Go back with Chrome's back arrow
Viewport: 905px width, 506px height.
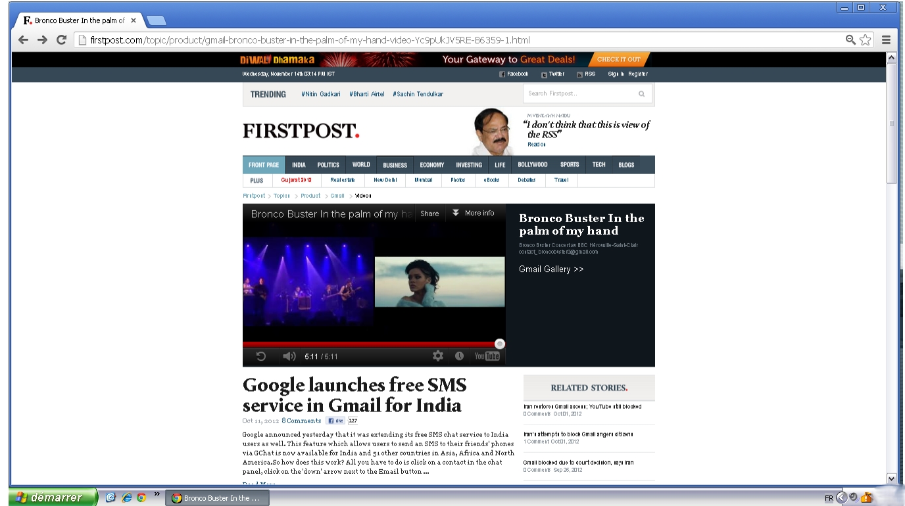pos(24,40)
